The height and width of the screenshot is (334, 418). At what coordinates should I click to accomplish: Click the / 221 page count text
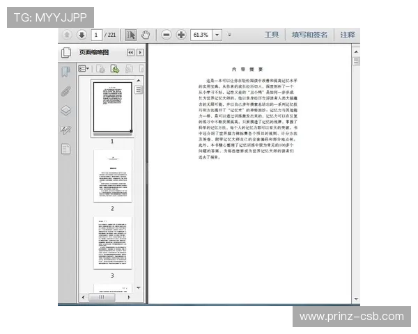point(110,35)
